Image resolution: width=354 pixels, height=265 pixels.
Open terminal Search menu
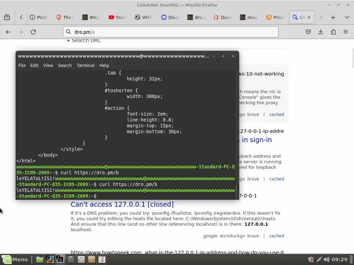pos(65,65)
